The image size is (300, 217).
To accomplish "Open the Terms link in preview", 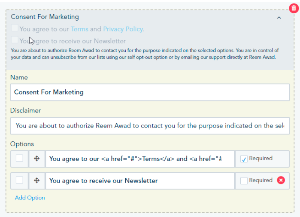I will pos(79,29).
